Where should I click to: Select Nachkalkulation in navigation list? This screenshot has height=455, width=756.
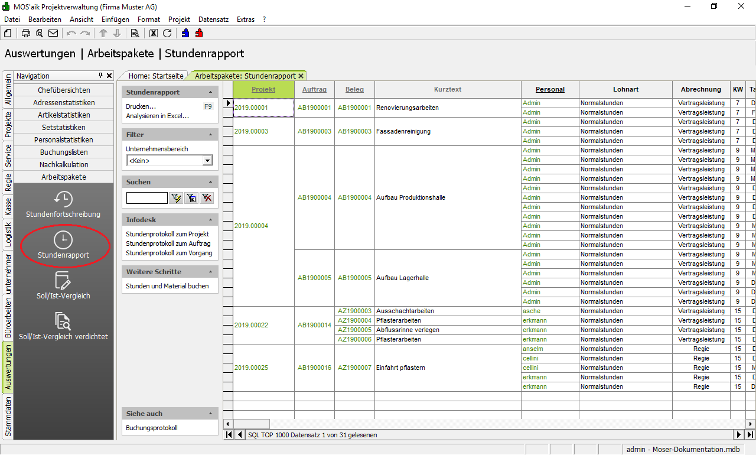pyautogui.click(x=64, y=164)
